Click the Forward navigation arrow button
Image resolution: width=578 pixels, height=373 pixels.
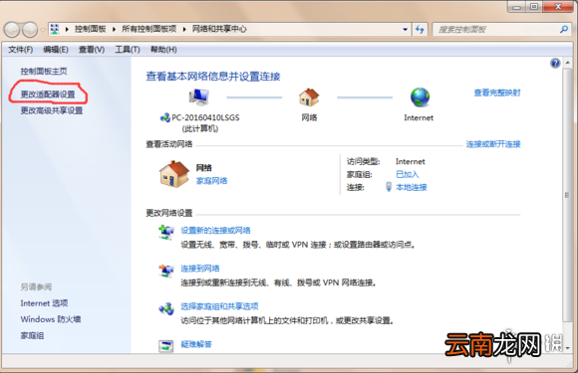tap(30, 30)
